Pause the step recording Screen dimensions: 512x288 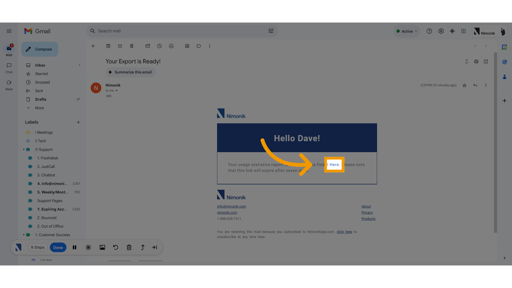pyautogui.click(x=75, y=247)
